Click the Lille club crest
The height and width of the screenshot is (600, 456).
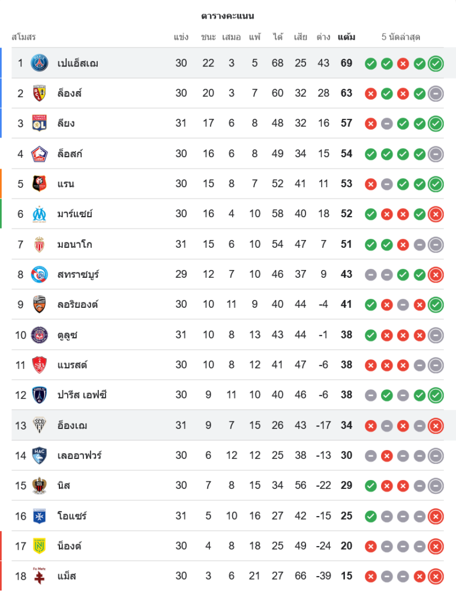(40, 154)
